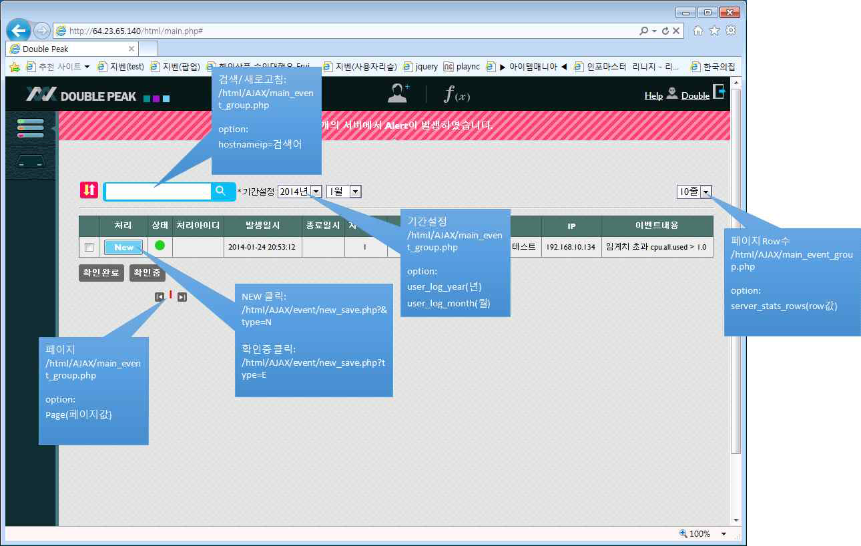Click the add user icon in header

[398, 94]
